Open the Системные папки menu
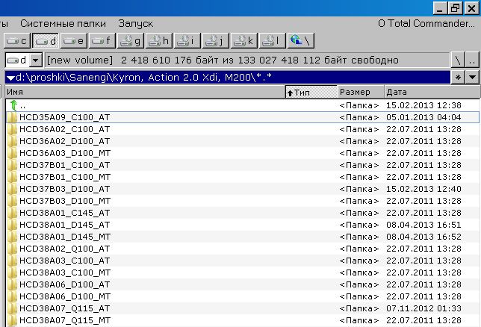Screen dimensions: 481x327 click(x=63, y=24)
